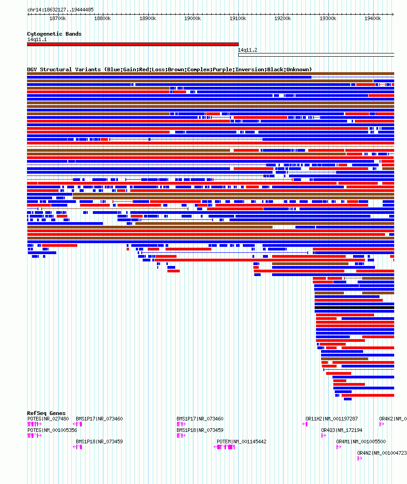Click the POTEG NR_027480 gene glyph
Image resolution: width=407 pixels, height=484 pixels.
pyautogui.click(x=34, y=424)
